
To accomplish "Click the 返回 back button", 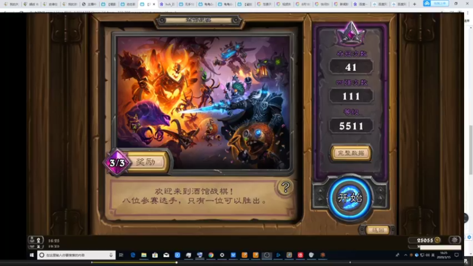I will (x=377, y=230).
